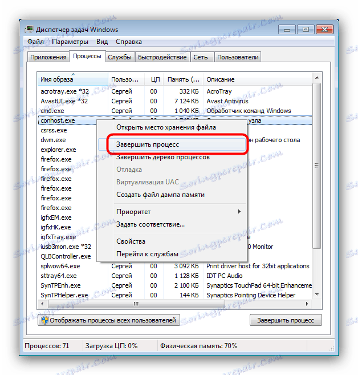Maximize the Task Manager window
The image size is (358, 375).
tap(306, 30)
